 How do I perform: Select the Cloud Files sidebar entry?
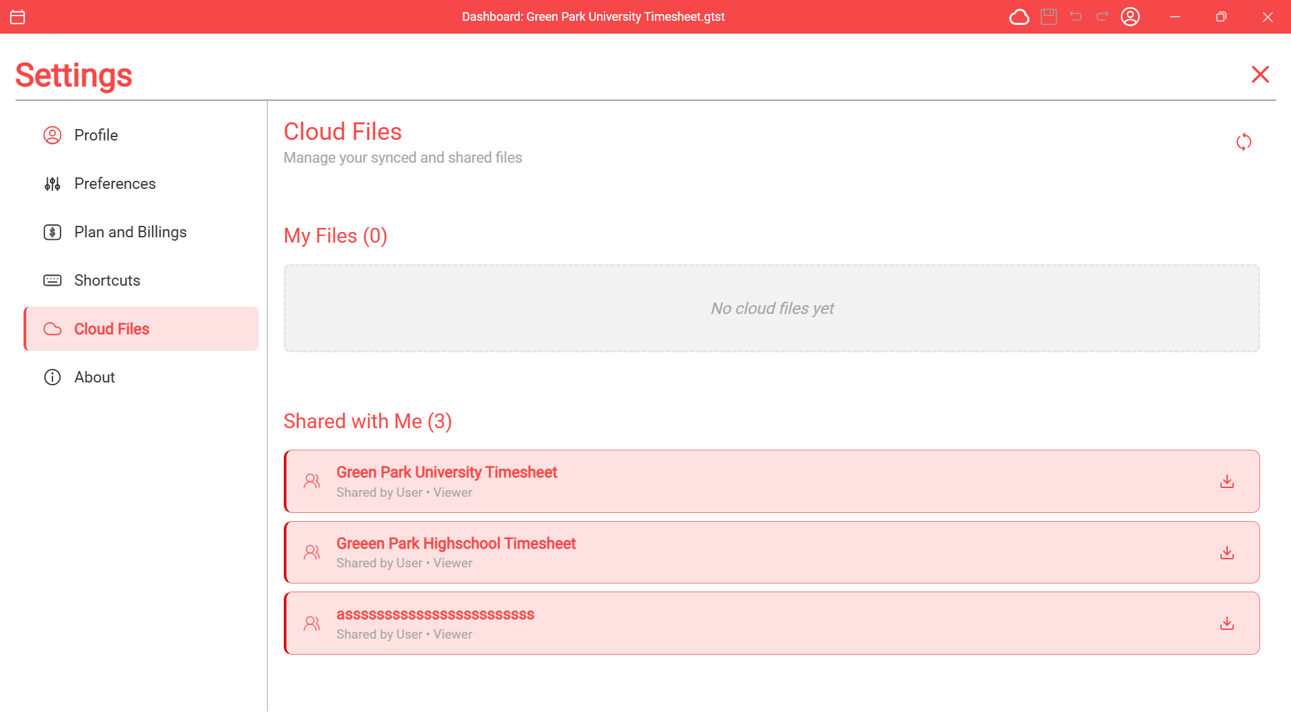(112, 329)
